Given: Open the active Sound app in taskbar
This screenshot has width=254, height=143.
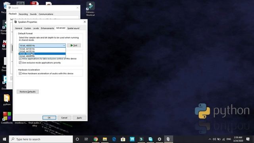Looking at the screenshot, I should (168, 139).
